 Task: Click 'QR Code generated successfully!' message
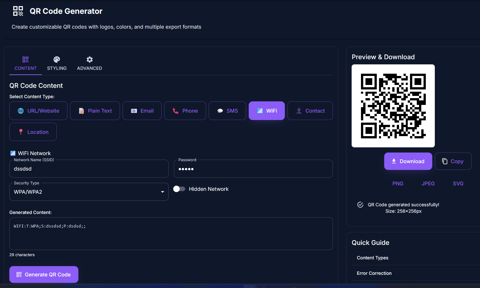404,205
